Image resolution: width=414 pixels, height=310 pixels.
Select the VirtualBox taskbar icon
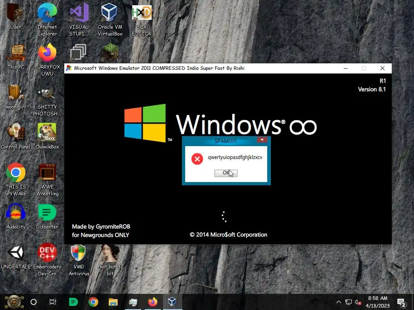pos(172,302)
